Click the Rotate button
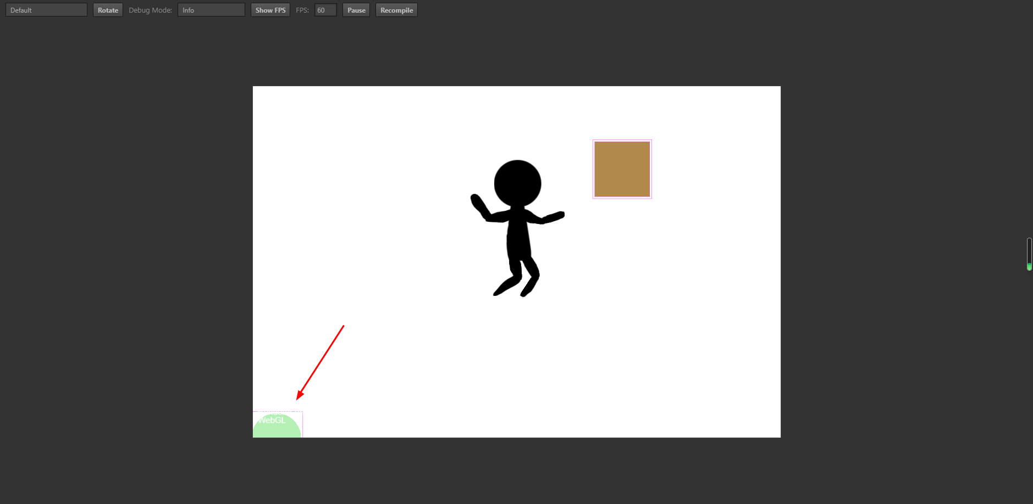 pos(108,10)
